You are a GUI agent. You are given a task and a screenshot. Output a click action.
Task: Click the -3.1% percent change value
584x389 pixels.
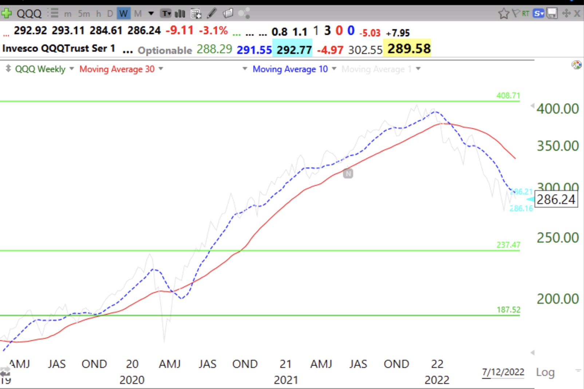click(213, 30)
